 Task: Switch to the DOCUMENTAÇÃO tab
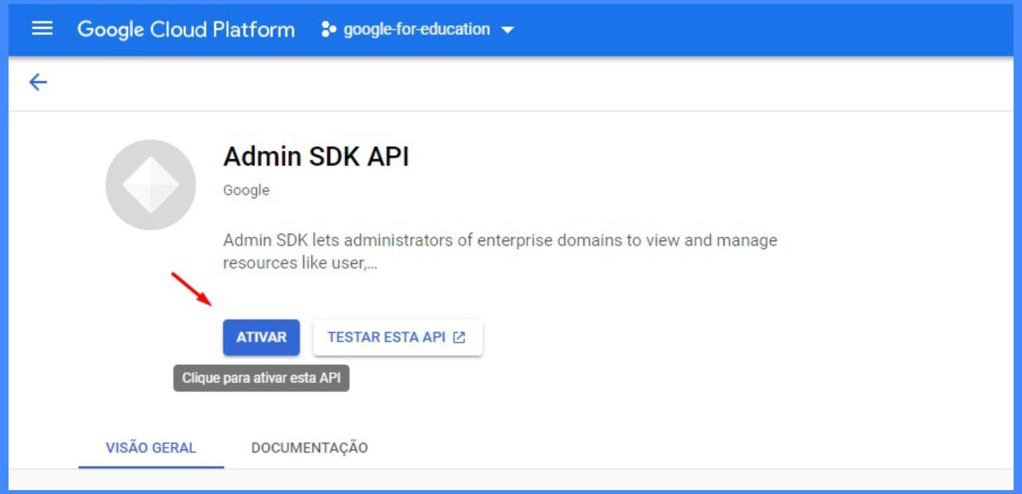(x=310, y=448)
